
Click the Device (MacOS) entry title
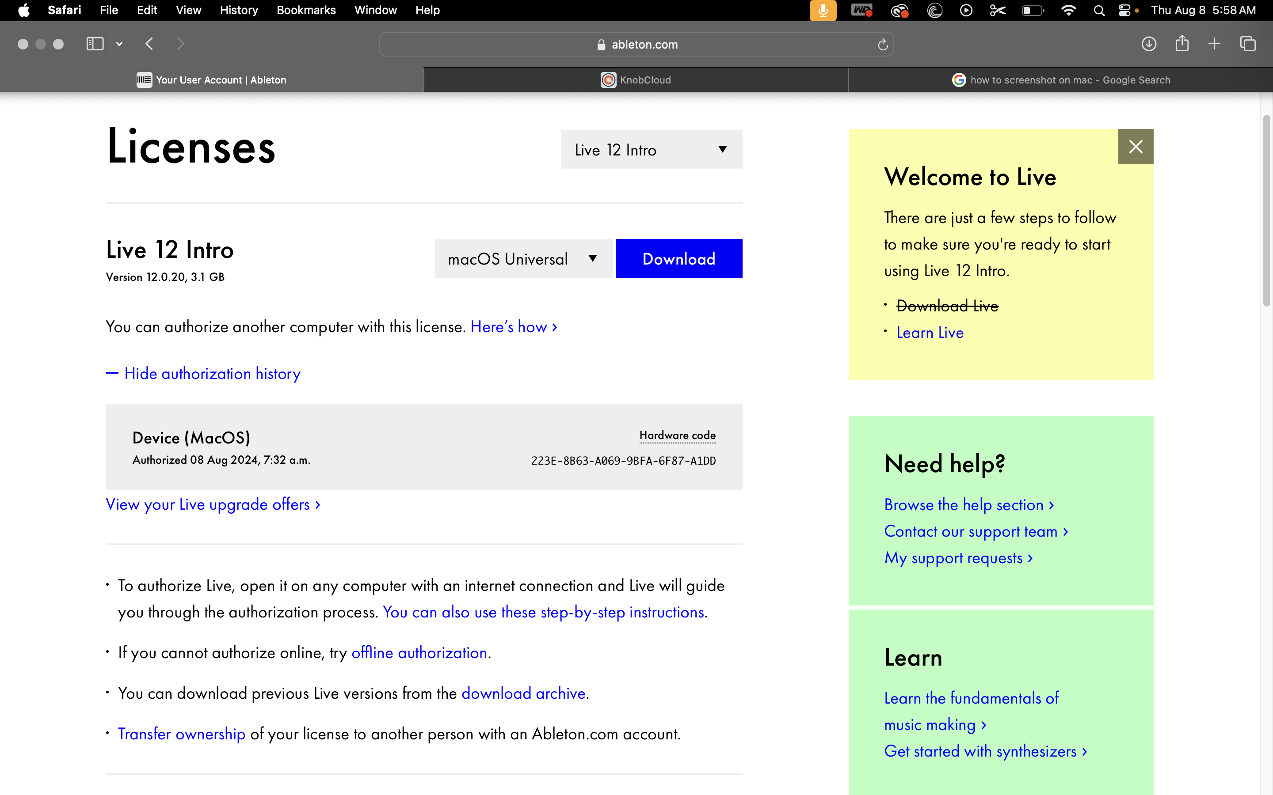tap(191, 438)
